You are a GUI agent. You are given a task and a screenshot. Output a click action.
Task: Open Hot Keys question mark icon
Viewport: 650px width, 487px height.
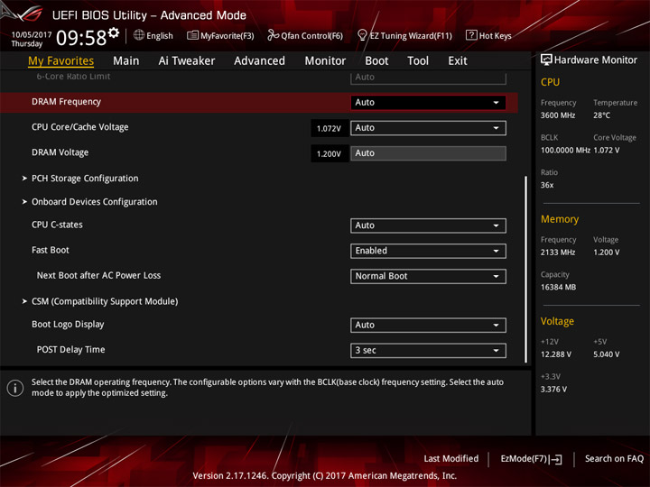(x=471, y=35)
